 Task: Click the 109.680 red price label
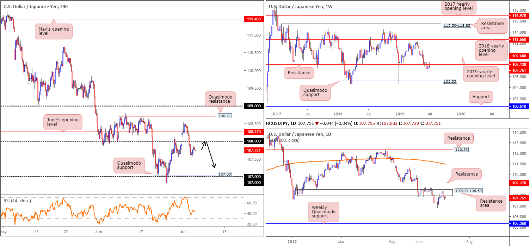519,56
